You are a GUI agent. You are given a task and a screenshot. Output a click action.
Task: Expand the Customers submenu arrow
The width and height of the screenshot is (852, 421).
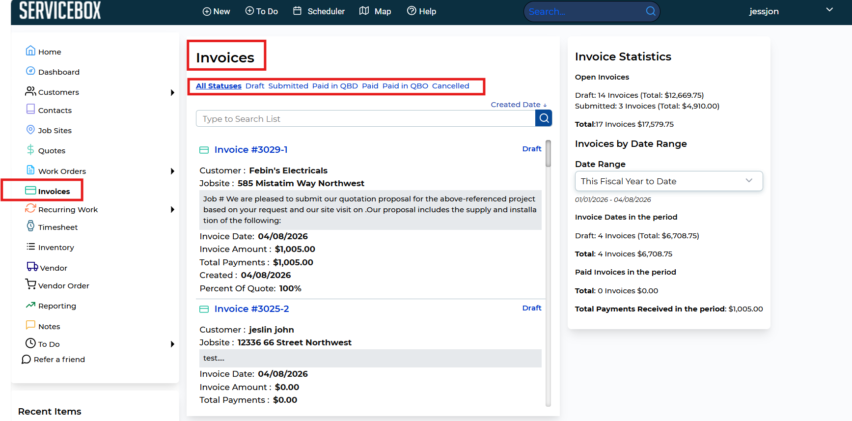pyautogui.click(x=172, y=92)
